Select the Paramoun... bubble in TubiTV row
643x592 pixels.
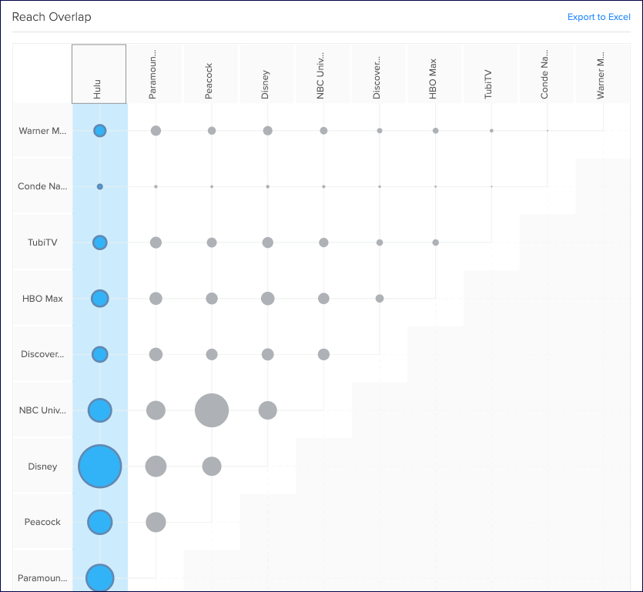tap(156, 242)
